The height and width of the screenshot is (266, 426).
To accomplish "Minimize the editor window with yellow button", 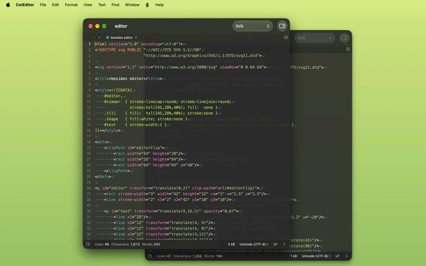I will coord(97,26).
